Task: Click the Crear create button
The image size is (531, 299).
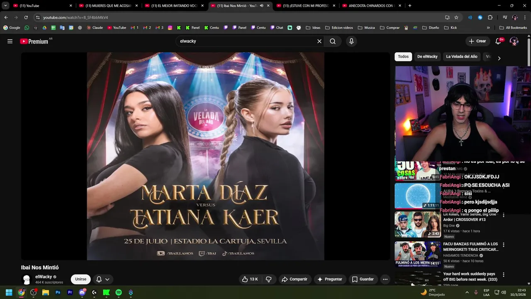Action: (x=477, y=41)
